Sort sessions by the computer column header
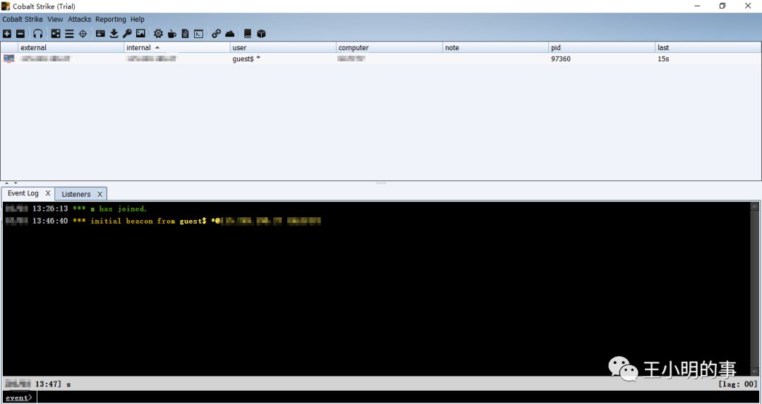 tap(389, 47)
